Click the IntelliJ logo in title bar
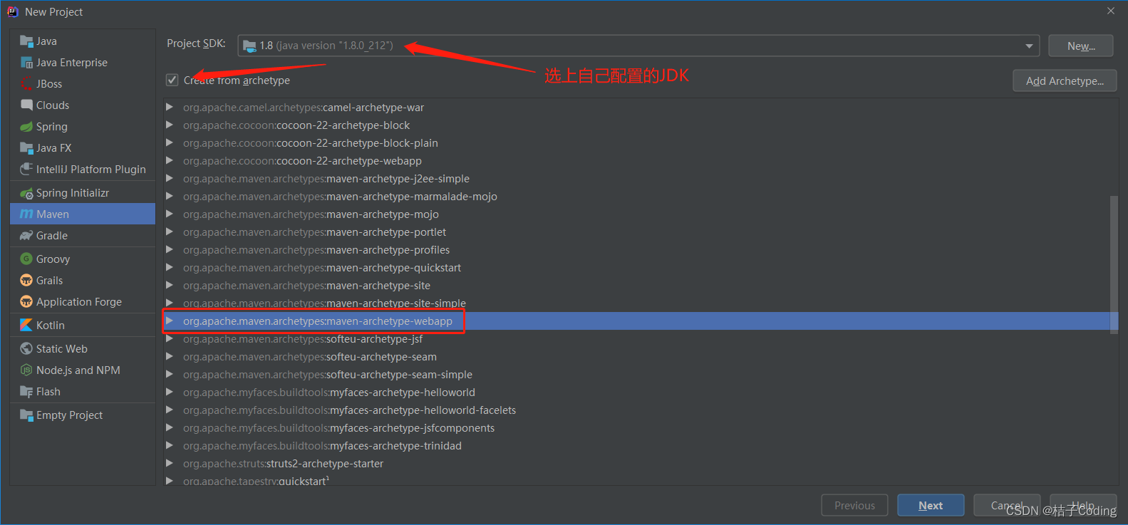Viewport: 1128px width, 525px height. click(12, 11)
